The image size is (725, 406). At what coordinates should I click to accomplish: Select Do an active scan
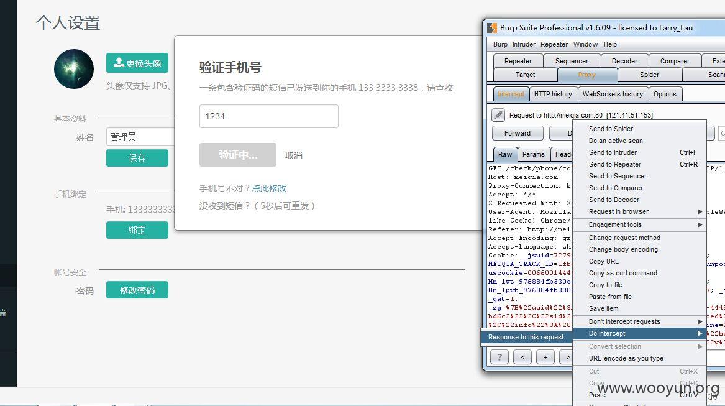pos(639,141)
